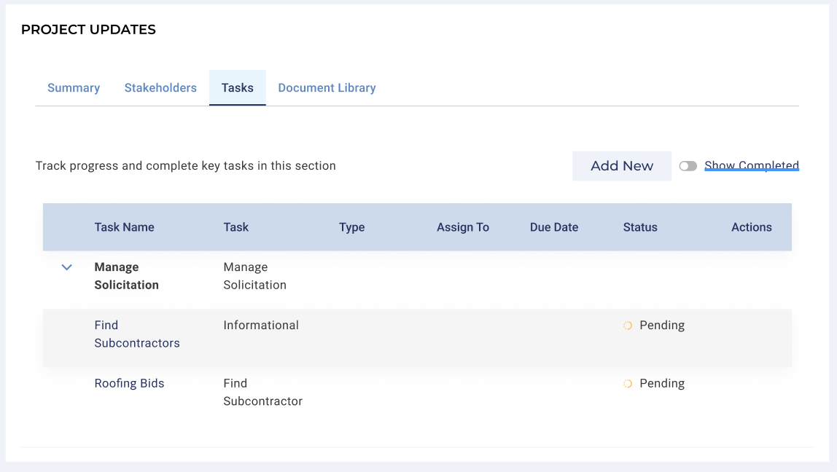
Task: Collapse the Manage Solicitation chevron
Action: [x=67, y=267]
